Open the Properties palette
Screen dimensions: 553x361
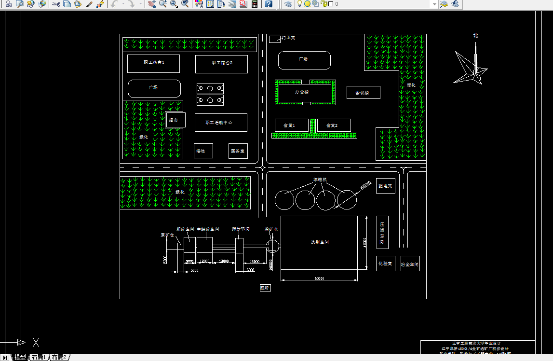pos(199,4)
